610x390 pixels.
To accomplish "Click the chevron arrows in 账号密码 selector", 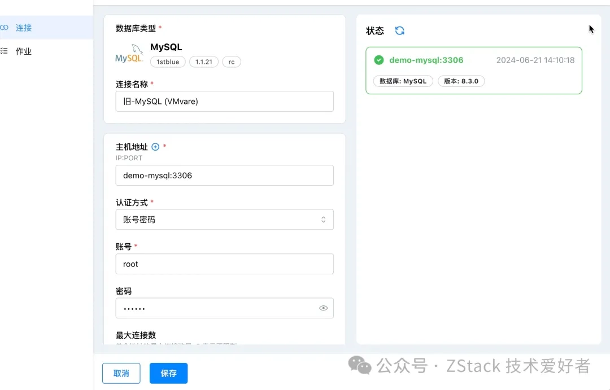I will tap(323, 220).
